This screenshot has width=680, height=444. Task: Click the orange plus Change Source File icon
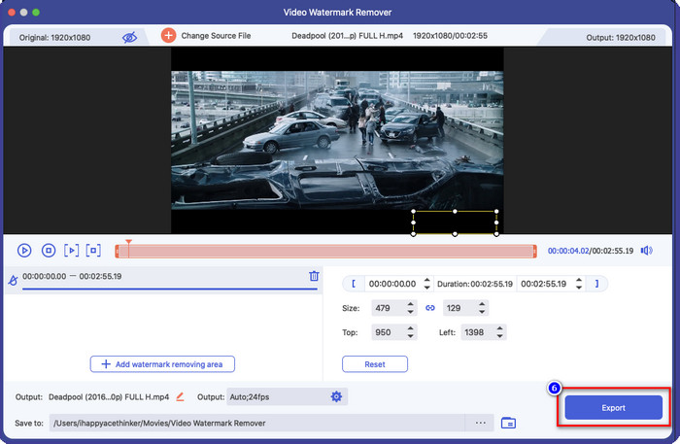point(168,36)
